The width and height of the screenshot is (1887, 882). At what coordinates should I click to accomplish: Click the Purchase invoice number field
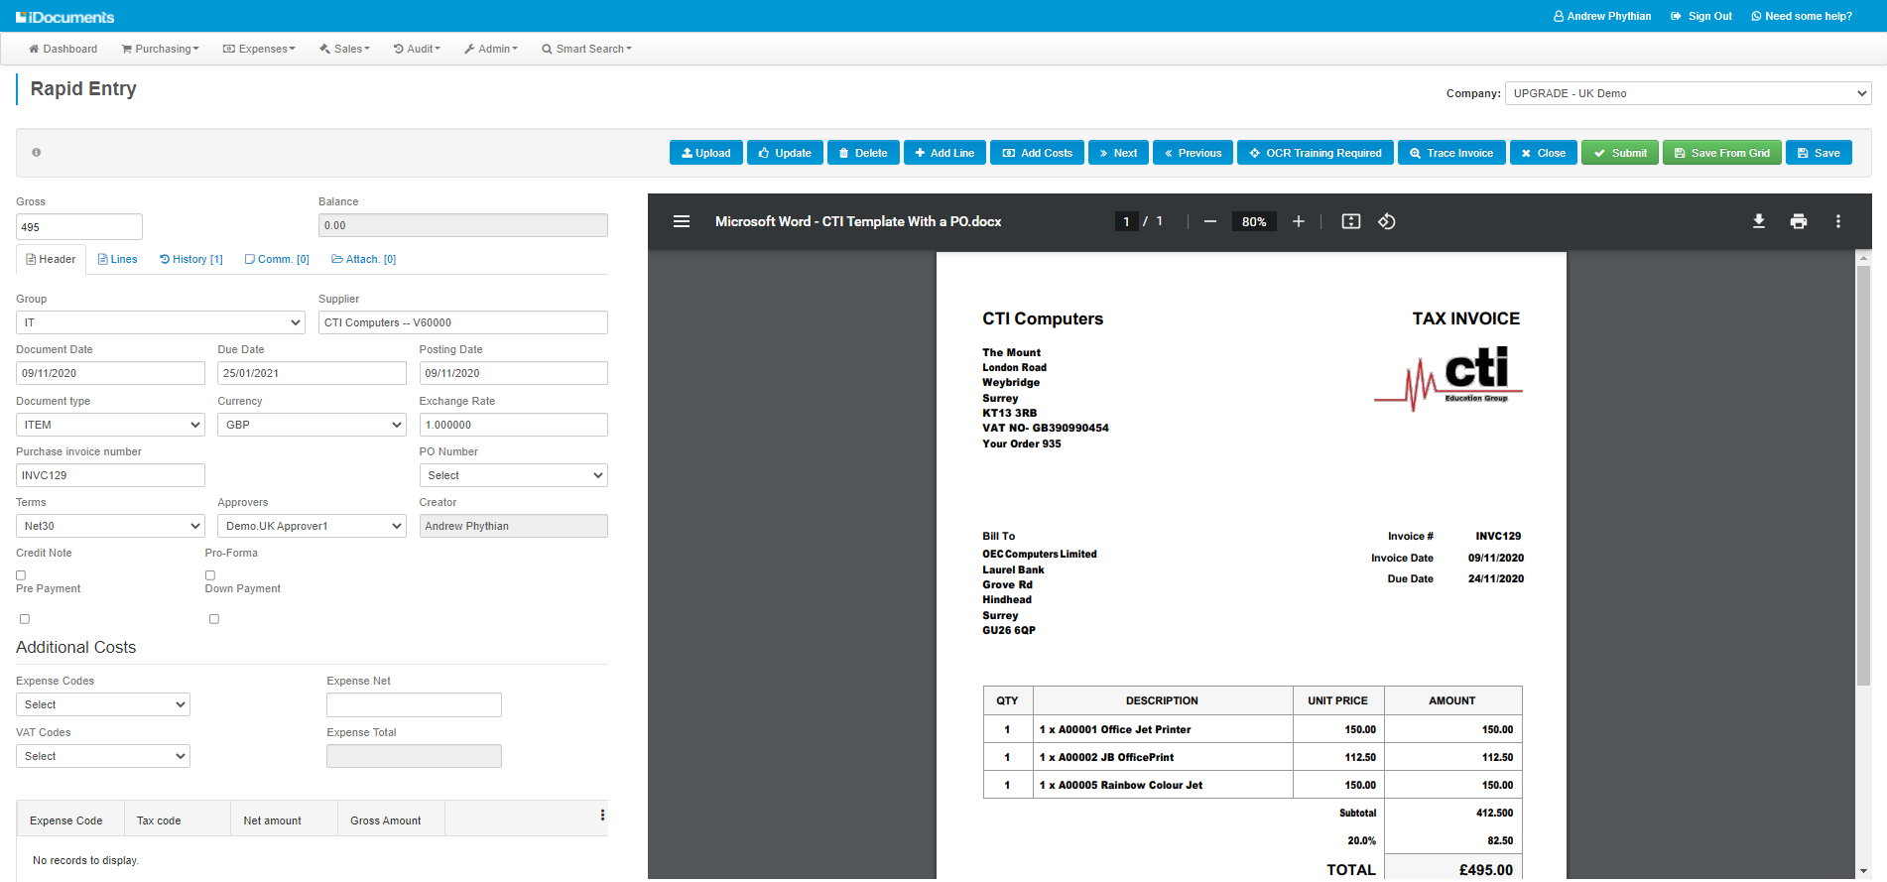tap(110, 475)
